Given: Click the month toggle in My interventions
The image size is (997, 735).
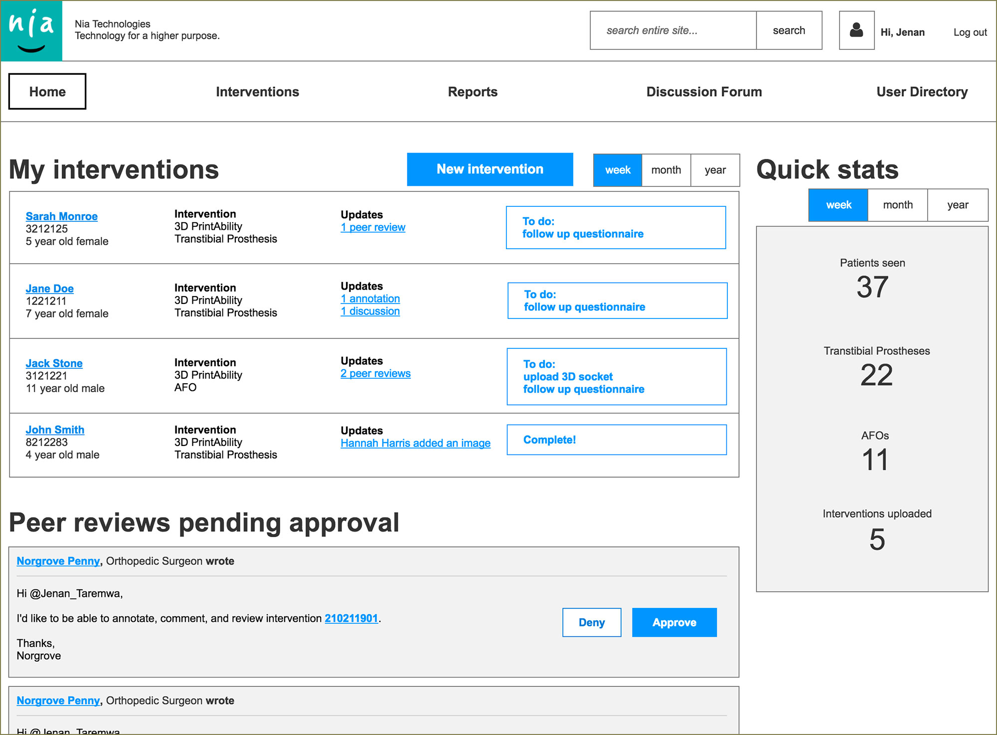Looking at the screenshot, I should point(665,170).
